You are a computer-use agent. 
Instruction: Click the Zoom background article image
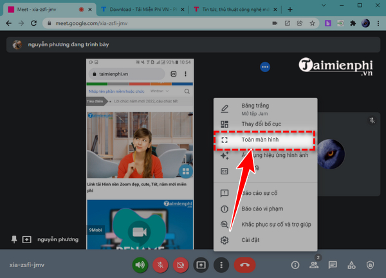click(140, 145)
